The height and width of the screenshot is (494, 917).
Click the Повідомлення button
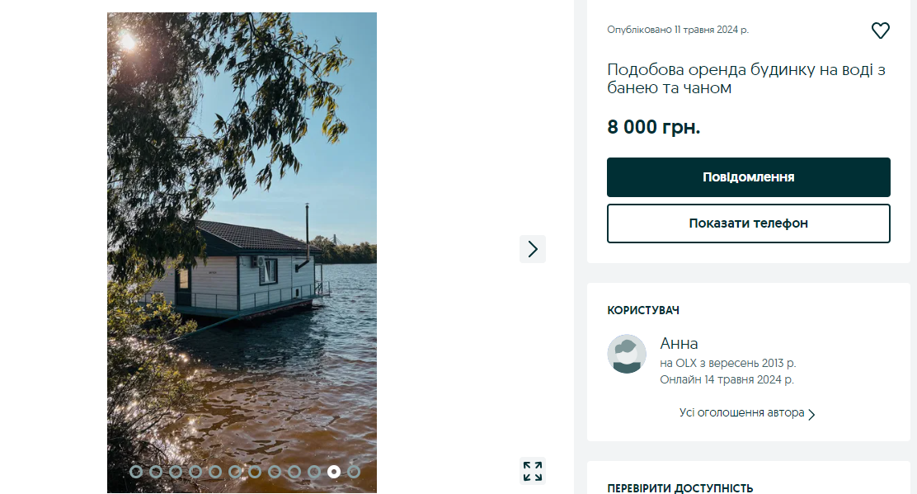tap(748, 177)
